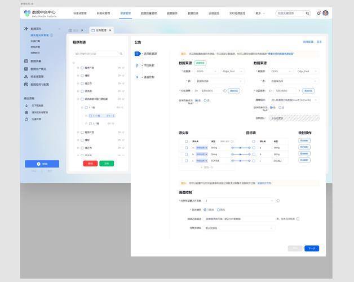Close the 任务管理 tab
The image size is (354, 282).
pos(110,30)
